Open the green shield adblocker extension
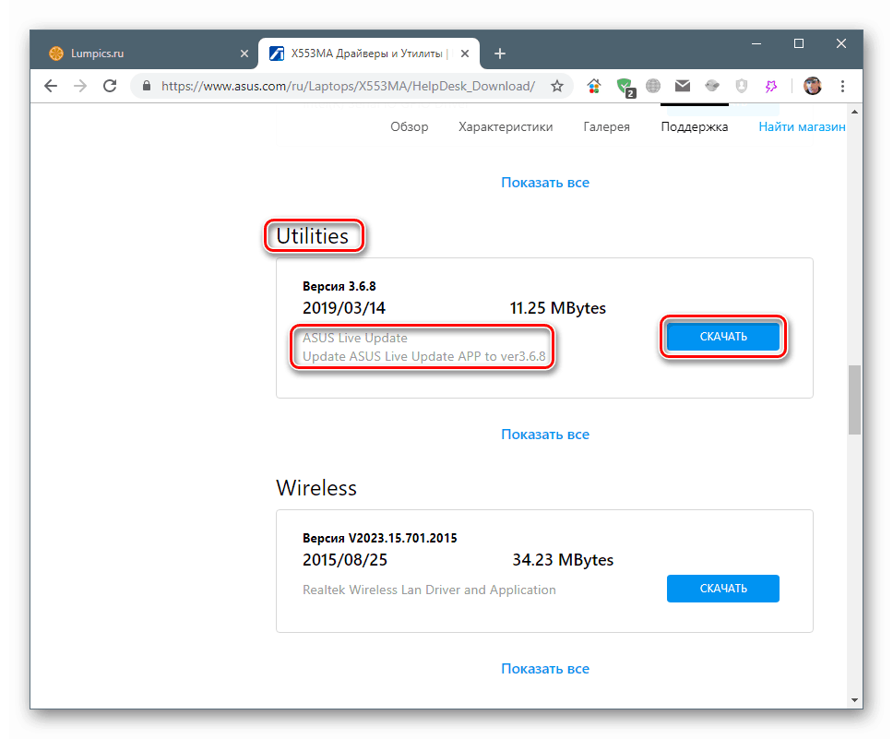Viewport: 893px width, 739px height. (x=624, y=86)
